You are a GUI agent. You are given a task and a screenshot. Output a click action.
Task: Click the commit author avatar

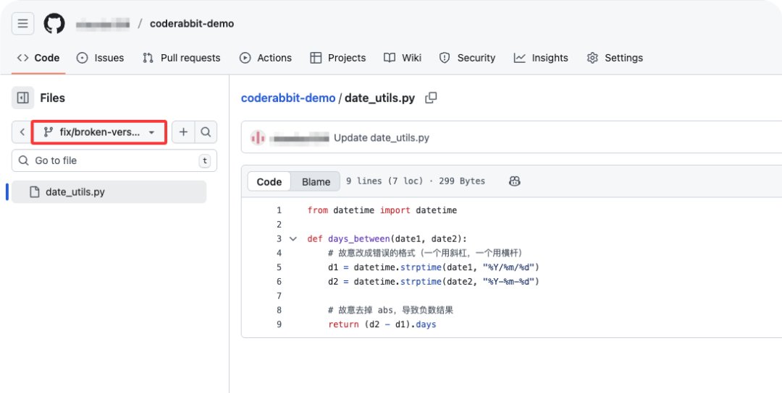pyautogui.click(x=258, y=138)
